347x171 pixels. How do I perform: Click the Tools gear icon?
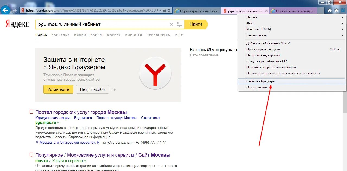(343, 11)
